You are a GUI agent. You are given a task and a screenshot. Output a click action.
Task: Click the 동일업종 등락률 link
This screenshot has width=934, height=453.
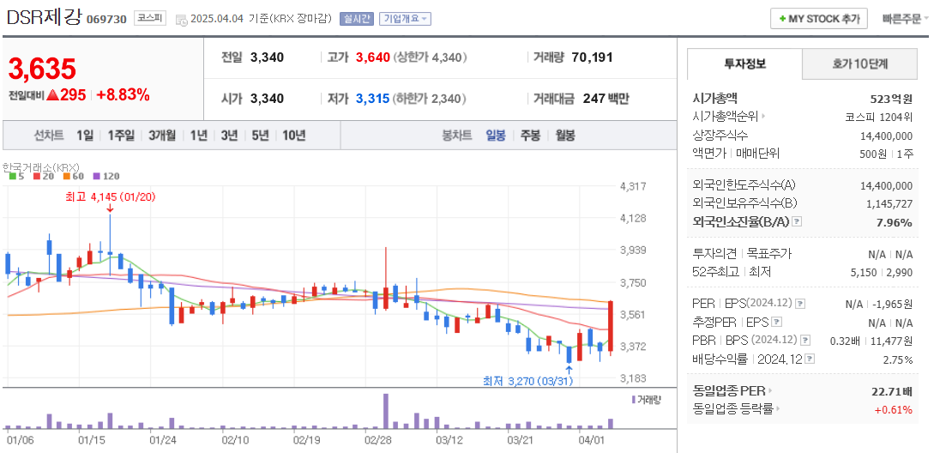click(x=732, y=409)
